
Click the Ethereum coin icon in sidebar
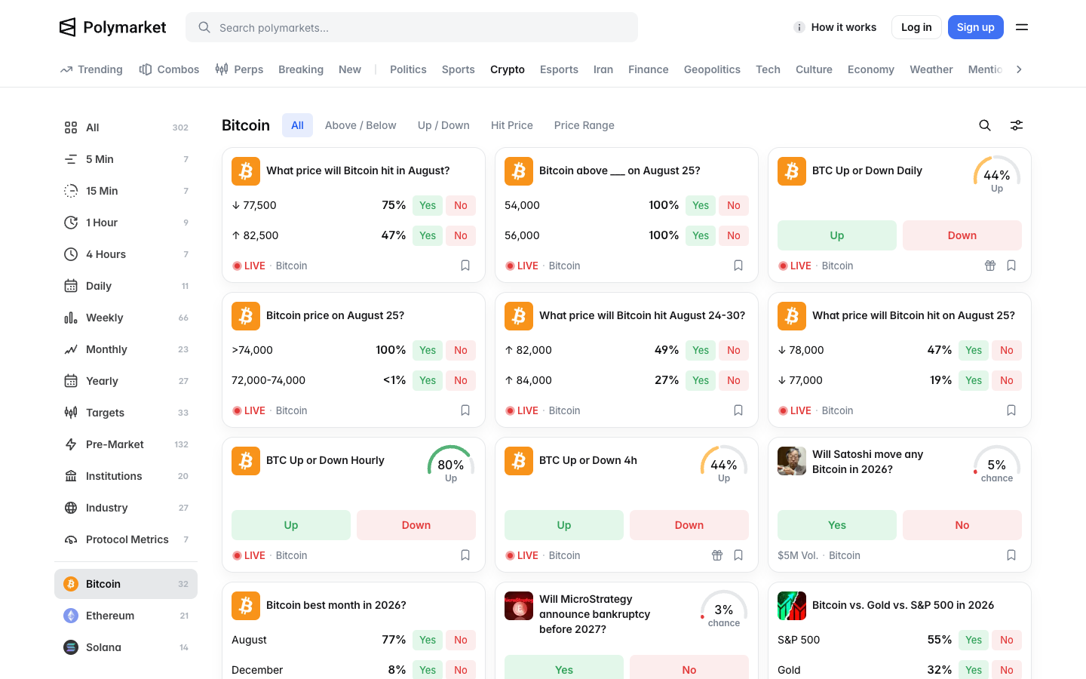point(71,616)
